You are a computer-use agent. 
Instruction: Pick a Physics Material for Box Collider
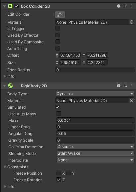(x=132, y=22)
